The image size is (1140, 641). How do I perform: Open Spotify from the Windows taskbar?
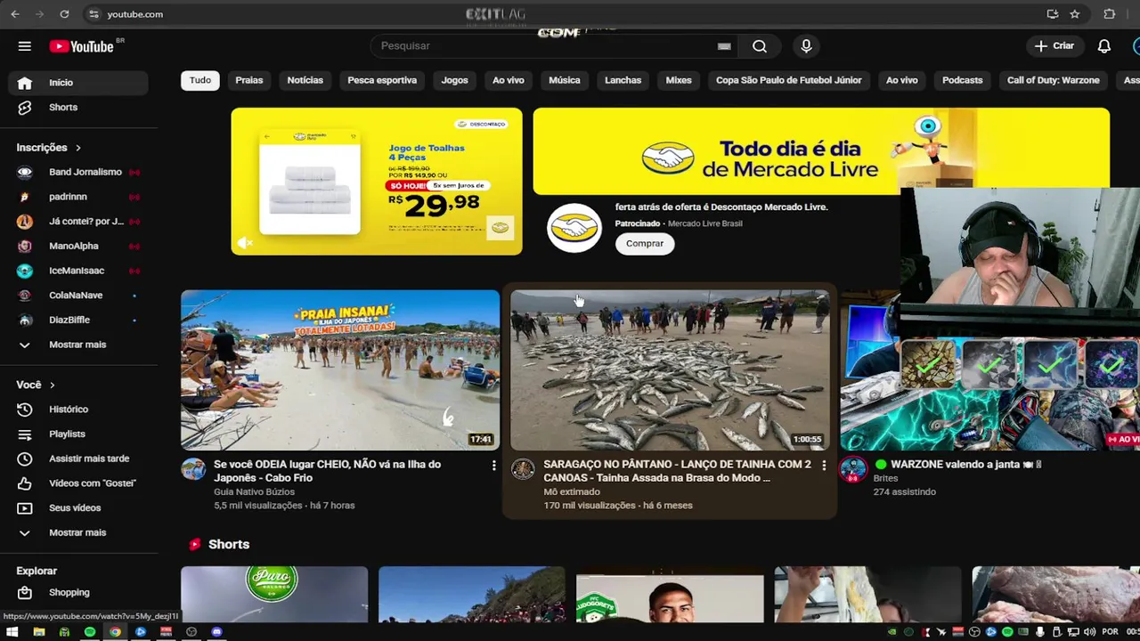[x=90, y=632]
